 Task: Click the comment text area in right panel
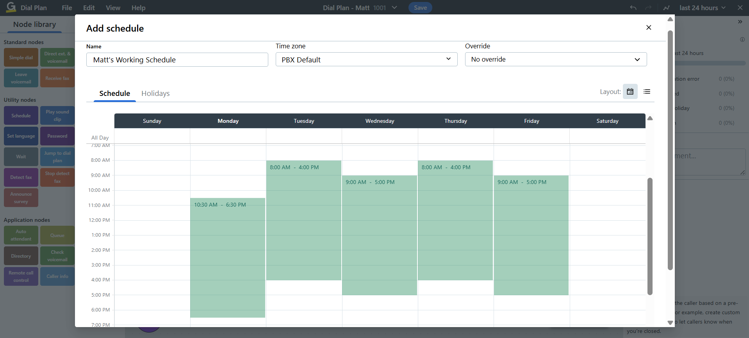click(x=710, y=162)
